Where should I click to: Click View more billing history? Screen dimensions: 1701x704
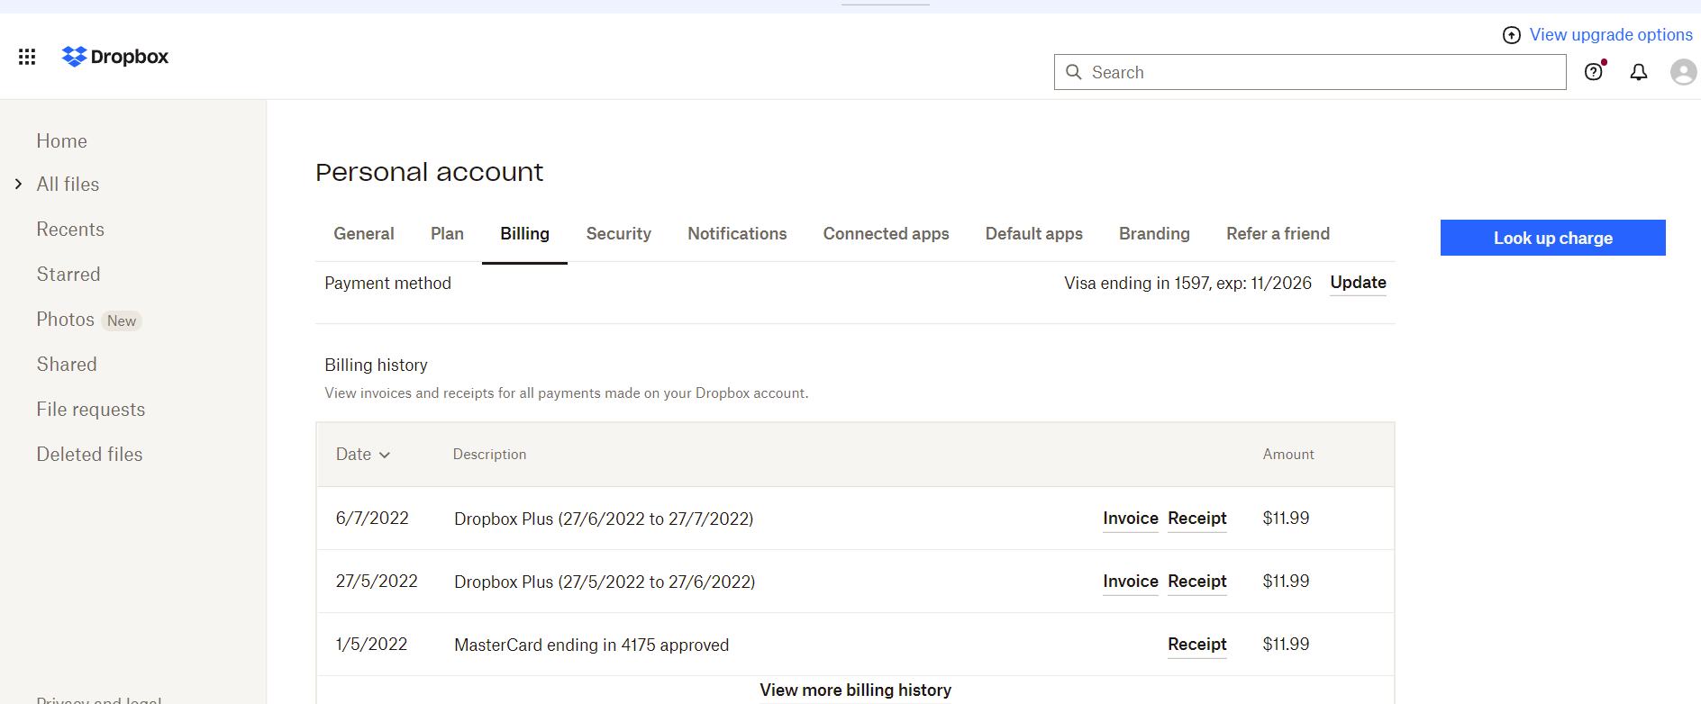(855, 690)
